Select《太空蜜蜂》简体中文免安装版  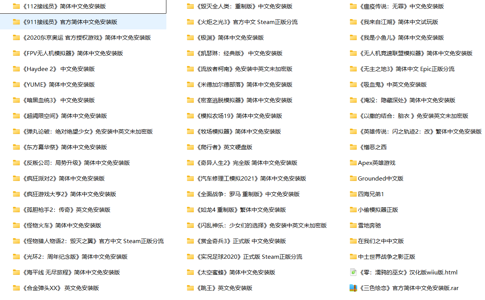(x=236, y=272)
